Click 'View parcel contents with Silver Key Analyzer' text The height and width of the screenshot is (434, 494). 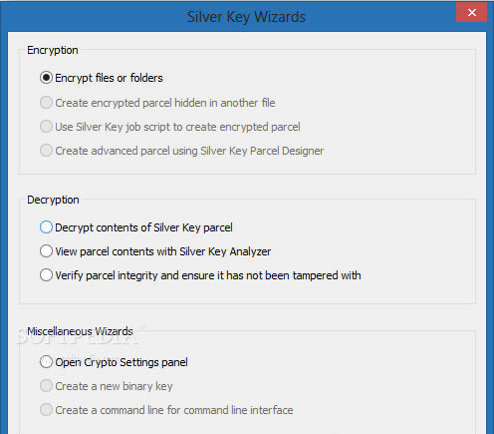(x=163, y=251)
